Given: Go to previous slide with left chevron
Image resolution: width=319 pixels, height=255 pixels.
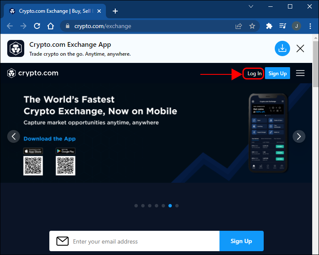Looking at the screenshot, I should [x=14, y=136].
